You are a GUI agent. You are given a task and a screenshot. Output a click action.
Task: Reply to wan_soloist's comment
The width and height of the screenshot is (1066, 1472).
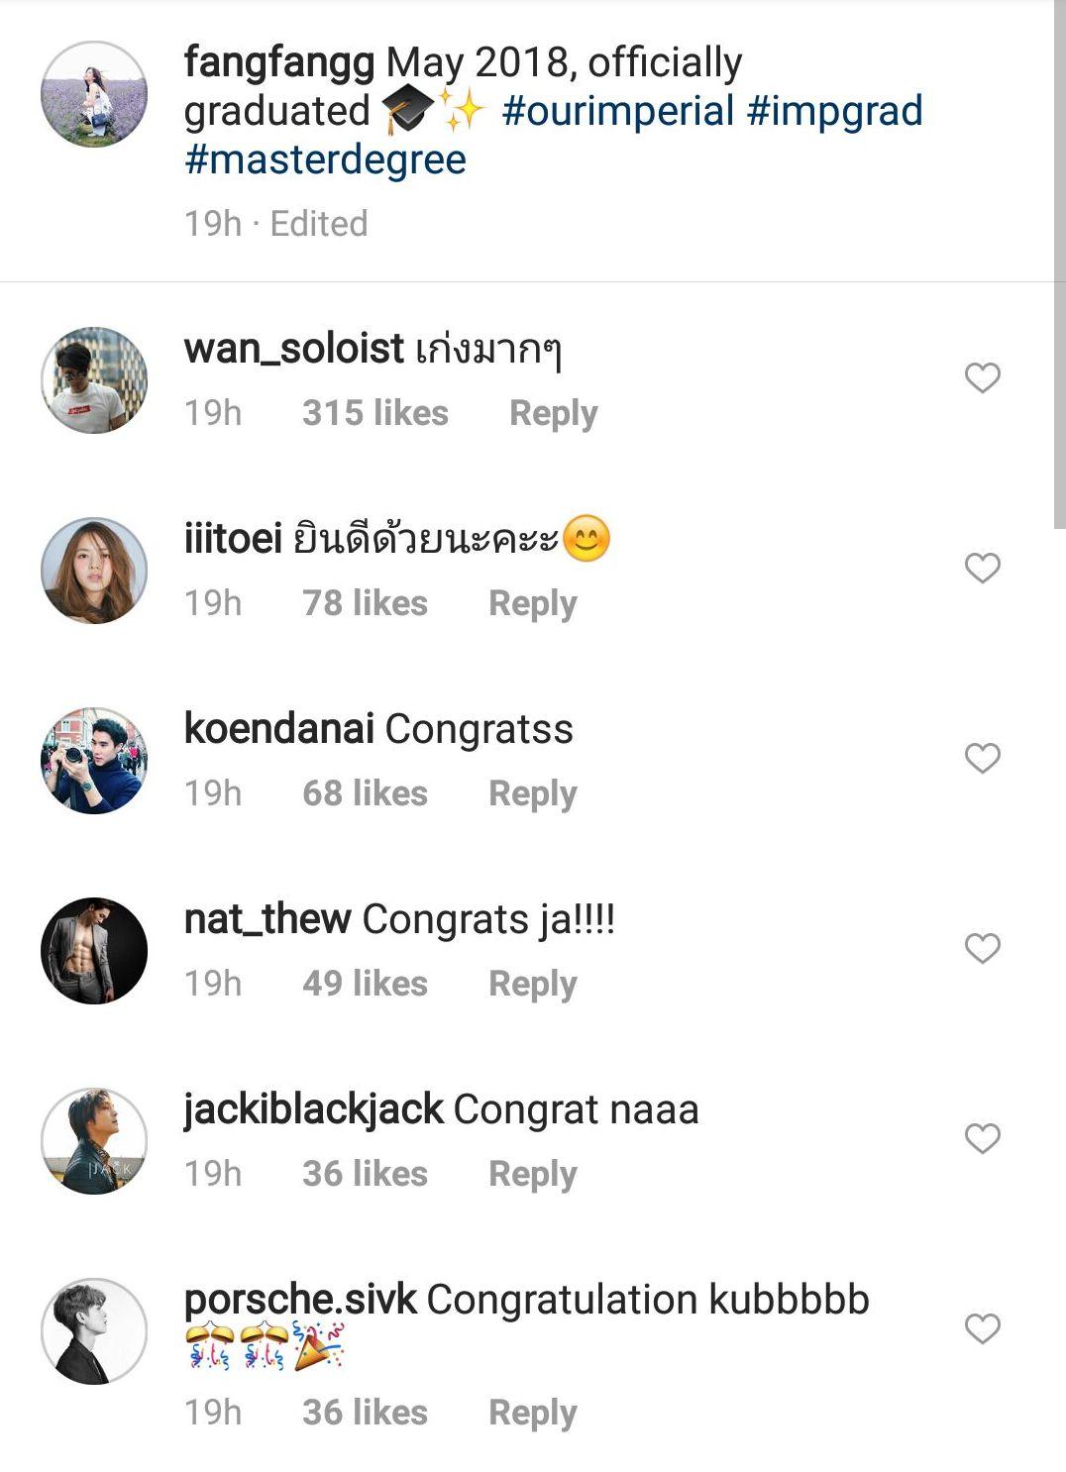coord(553,413)
